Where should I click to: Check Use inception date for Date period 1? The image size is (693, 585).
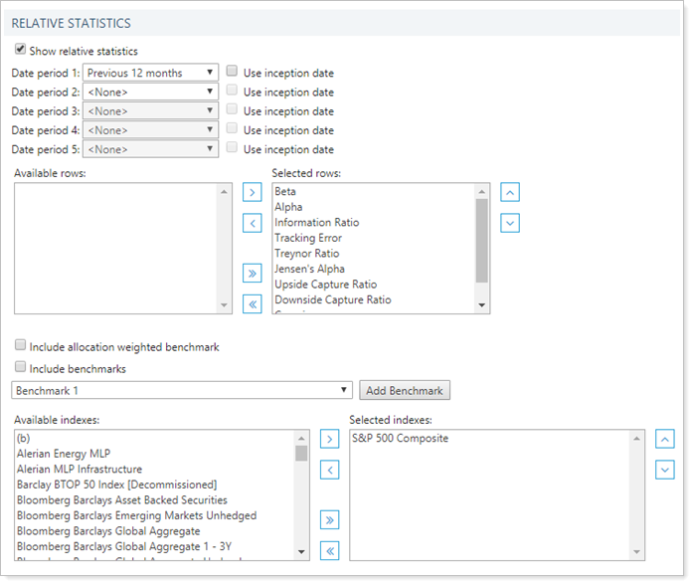pos(232,72)
